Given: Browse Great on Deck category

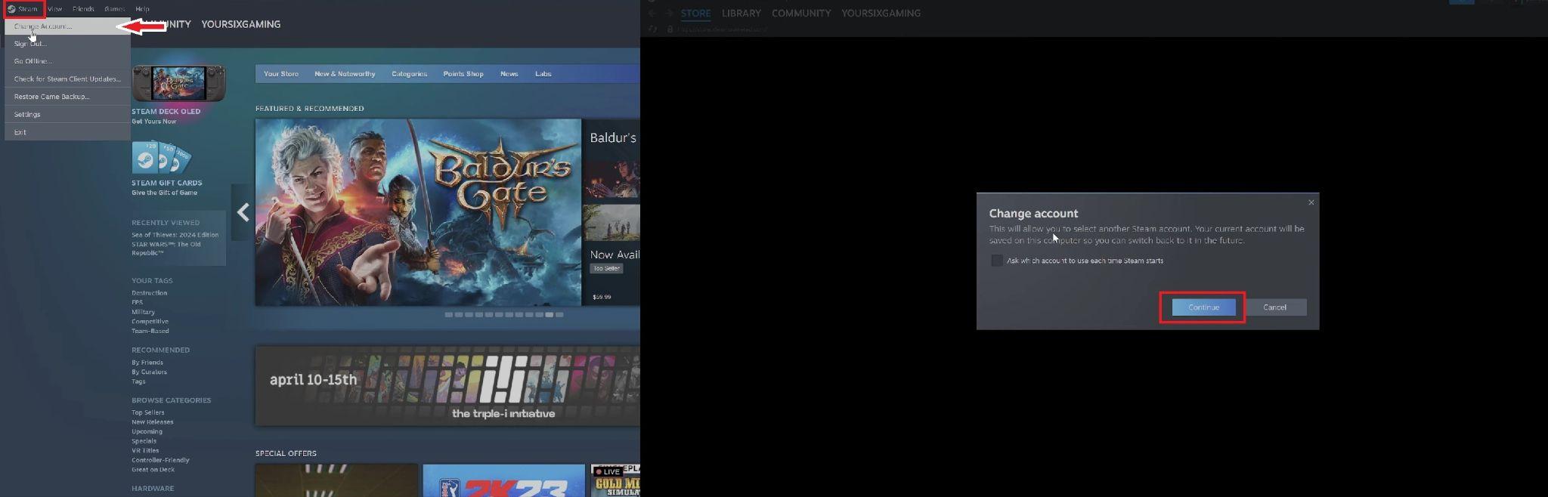Looking at the screenshot, I should pyautogui.click(x=153, y=470).
